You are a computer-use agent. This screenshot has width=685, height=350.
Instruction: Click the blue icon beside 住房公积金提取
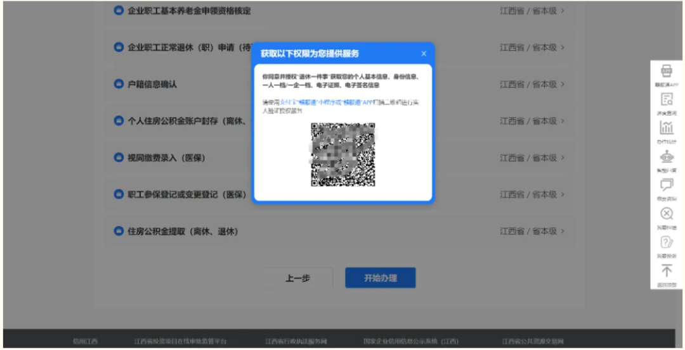coord(119,231)
